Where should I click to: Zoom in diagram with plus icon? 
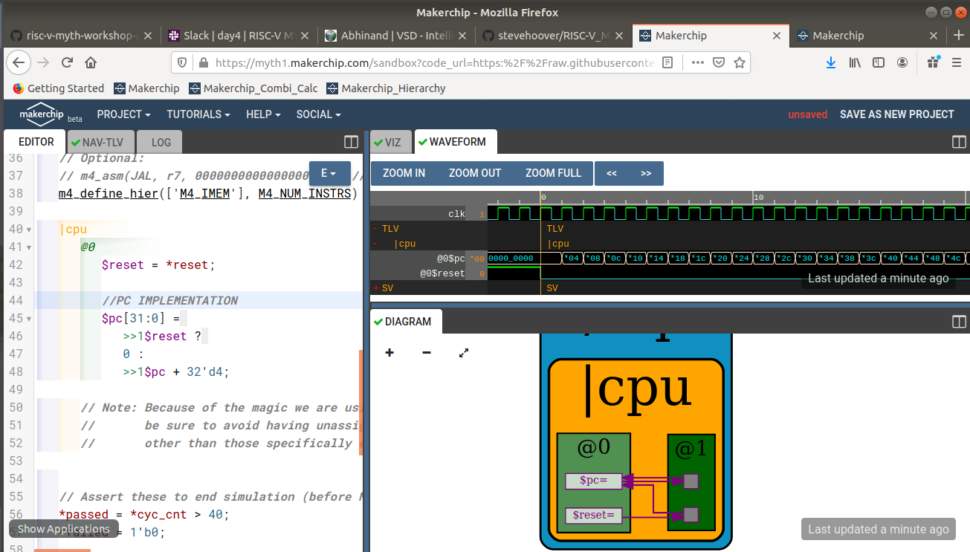tap(389, 353)
